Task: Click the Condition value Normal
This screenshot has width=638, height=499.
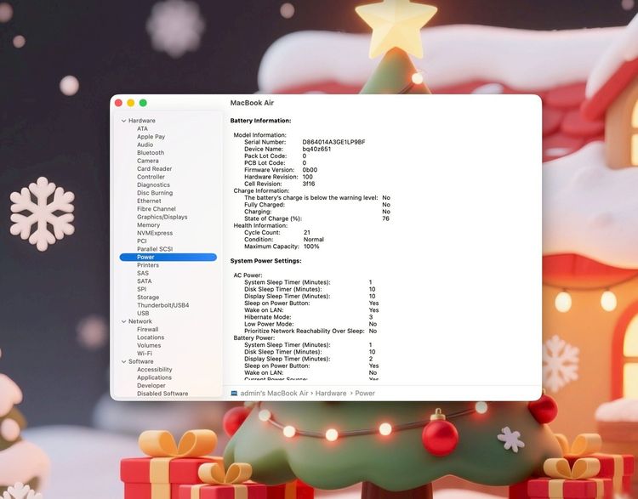Action: (x=313, y=239)
